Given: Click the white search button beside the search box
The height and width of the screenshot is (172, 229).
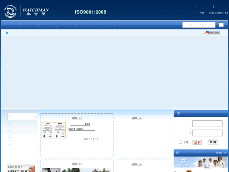Looking at the screenshot, I should click(221, 25).
